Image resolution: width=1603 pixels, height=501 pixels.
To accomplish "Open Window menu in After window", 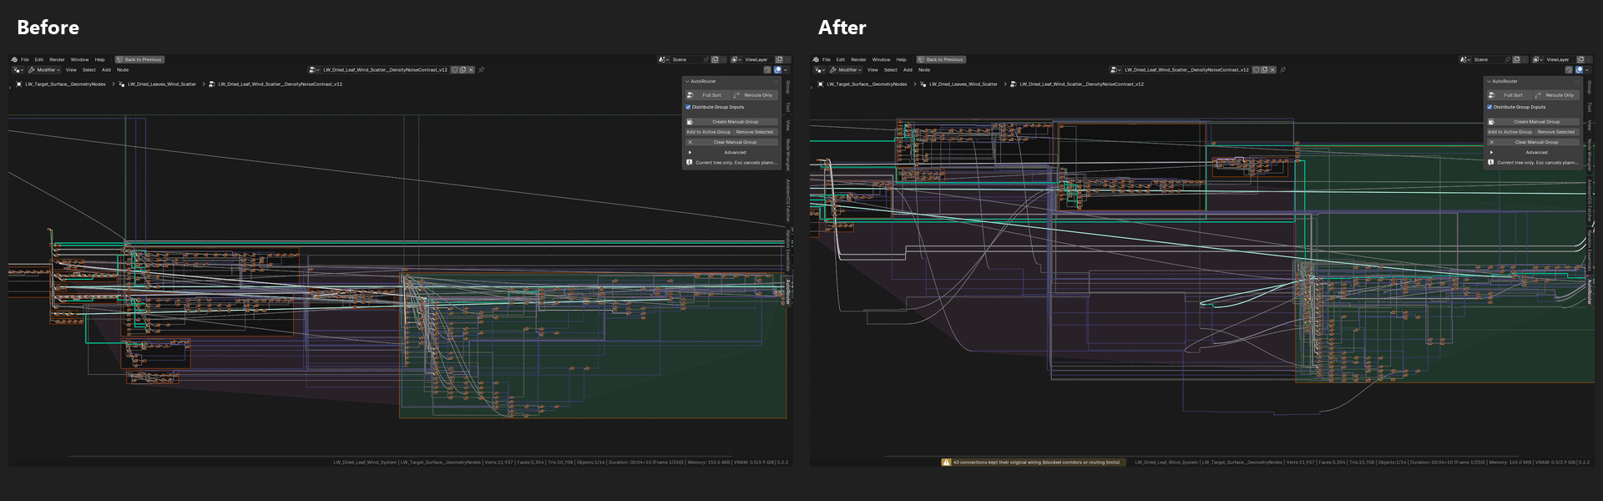I will point(882,59).
